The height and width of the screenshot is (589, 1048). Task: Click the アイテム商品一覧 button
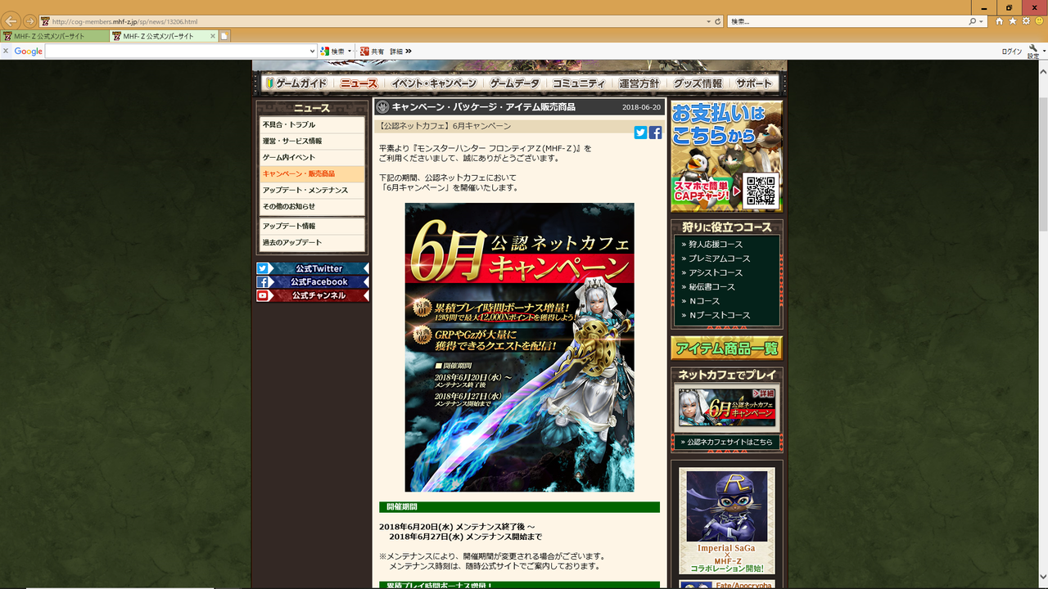pyautogui.click(x=727, y=348)
